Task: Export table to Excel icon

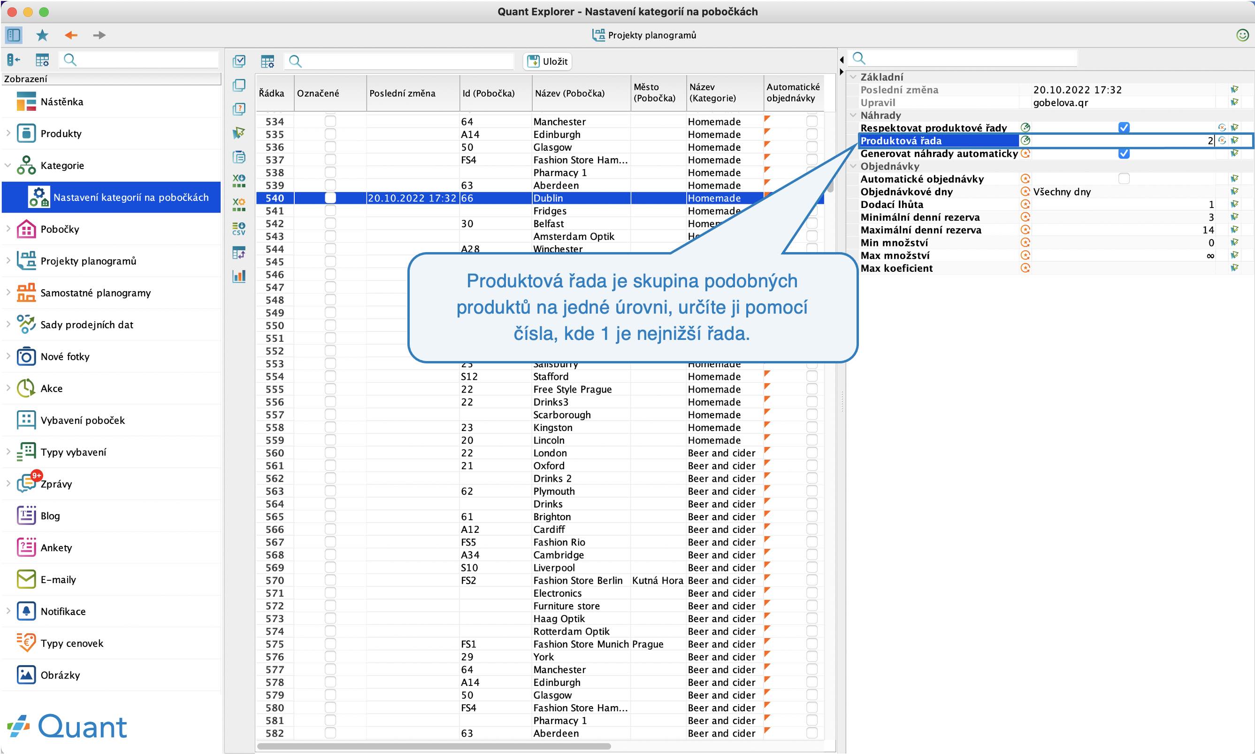Action: click(239, 180)
